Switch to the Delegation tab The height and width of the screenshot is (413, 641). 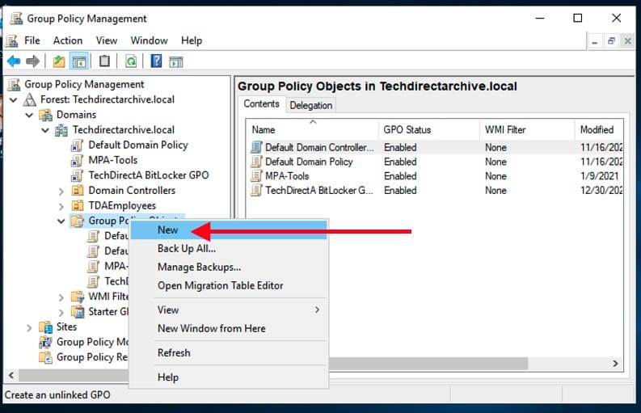click(310, 105)
